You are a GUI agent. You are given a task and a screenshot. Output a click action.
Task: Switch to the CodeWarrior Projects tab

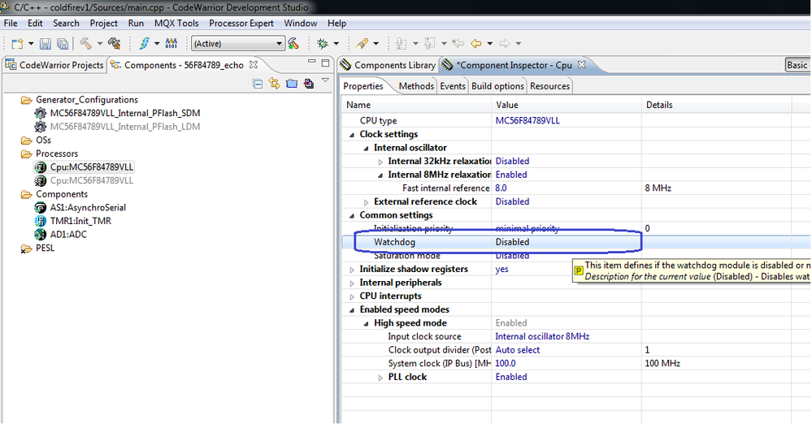[54, 65]
